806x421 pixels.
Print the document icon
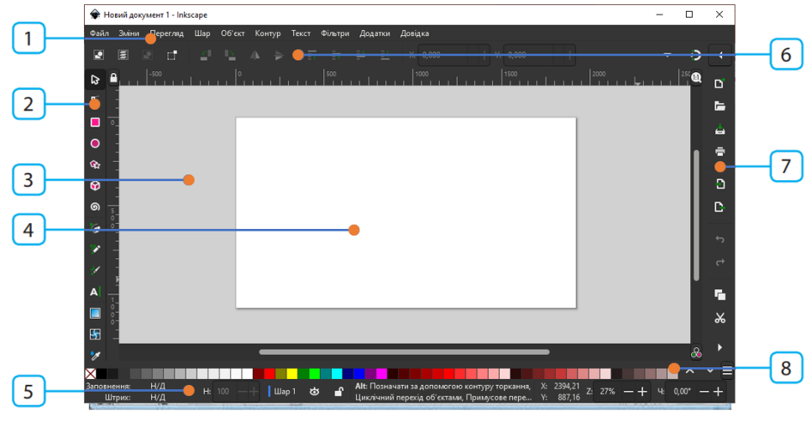(719, 152)
